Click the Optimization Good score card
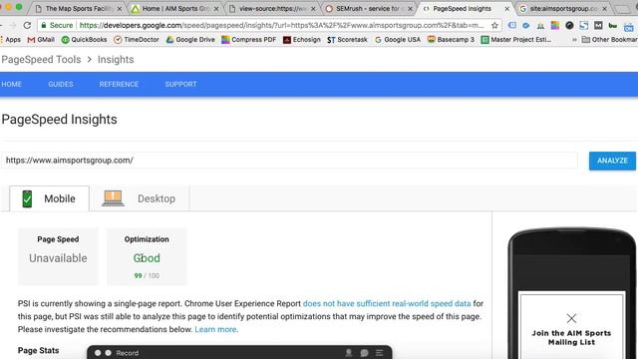 (147, 256)
